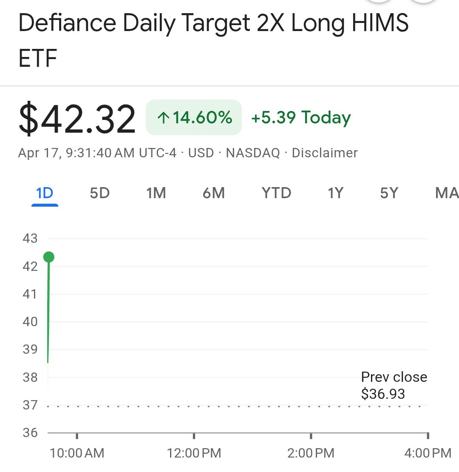Click the Prev close $36.93 label
459x472 pixels.
point(394,385)
